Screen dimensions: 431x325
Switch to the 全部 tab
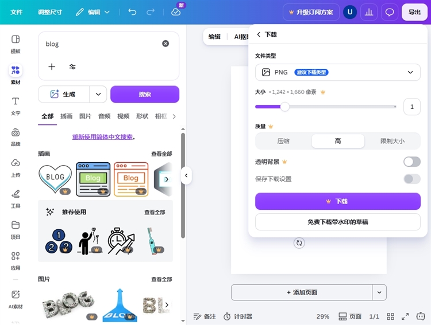(47, 116)
